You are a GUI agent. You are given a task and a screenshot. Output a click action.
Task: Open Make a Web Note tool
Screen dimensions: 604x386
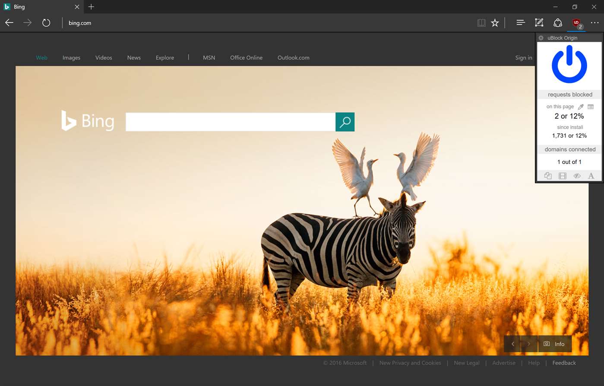[x=539, y=22]
